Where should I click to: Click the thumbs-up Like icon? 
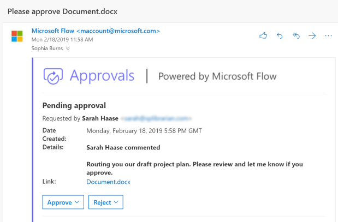[x=263, y=36]
